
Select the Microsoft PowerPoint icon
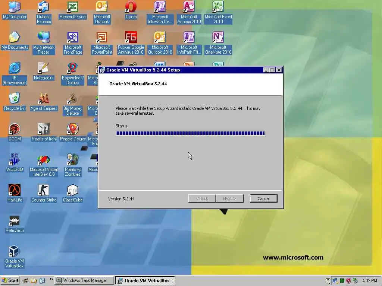coord(102,43)
